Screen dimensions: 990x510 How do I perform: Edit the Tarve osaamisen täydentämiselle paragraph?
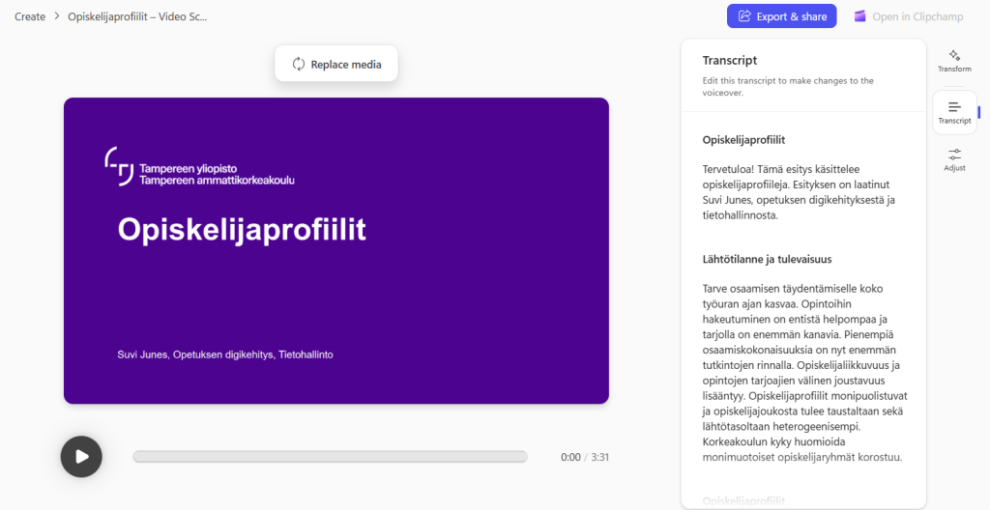(804, 373)
